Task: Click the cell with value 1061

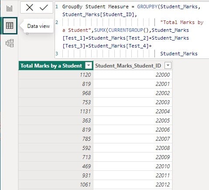Action: tap(56, 185)
